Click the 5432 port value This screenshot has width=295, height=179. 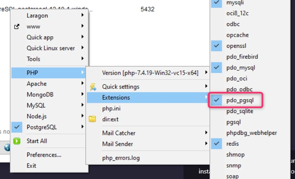coord(147,9)
